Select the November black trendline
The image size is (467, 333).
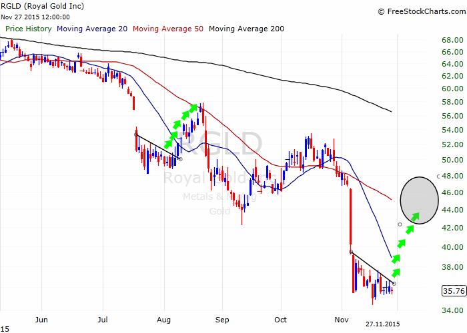tap(372, 268)
